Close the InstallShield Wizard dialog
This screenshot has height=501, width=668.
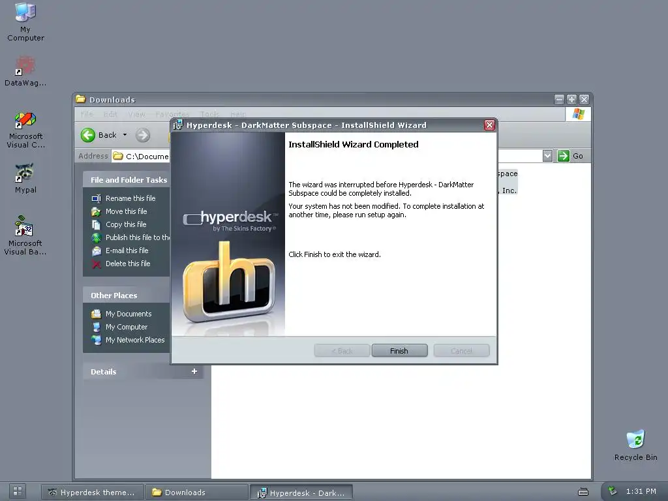pos(489,125)
